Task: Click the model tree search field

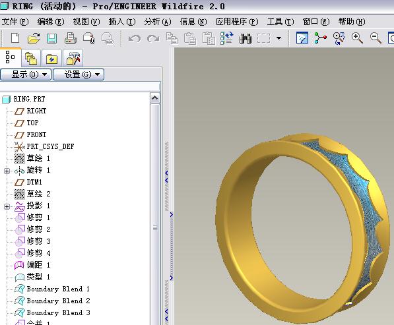Action: click(x=80, y=87)
